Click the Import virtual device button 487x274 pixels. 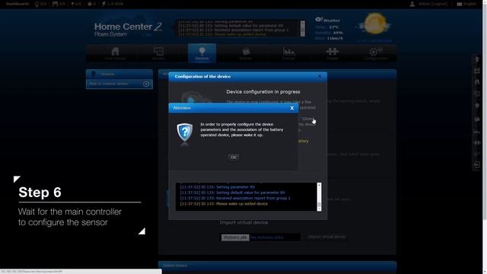coord(326,237)
